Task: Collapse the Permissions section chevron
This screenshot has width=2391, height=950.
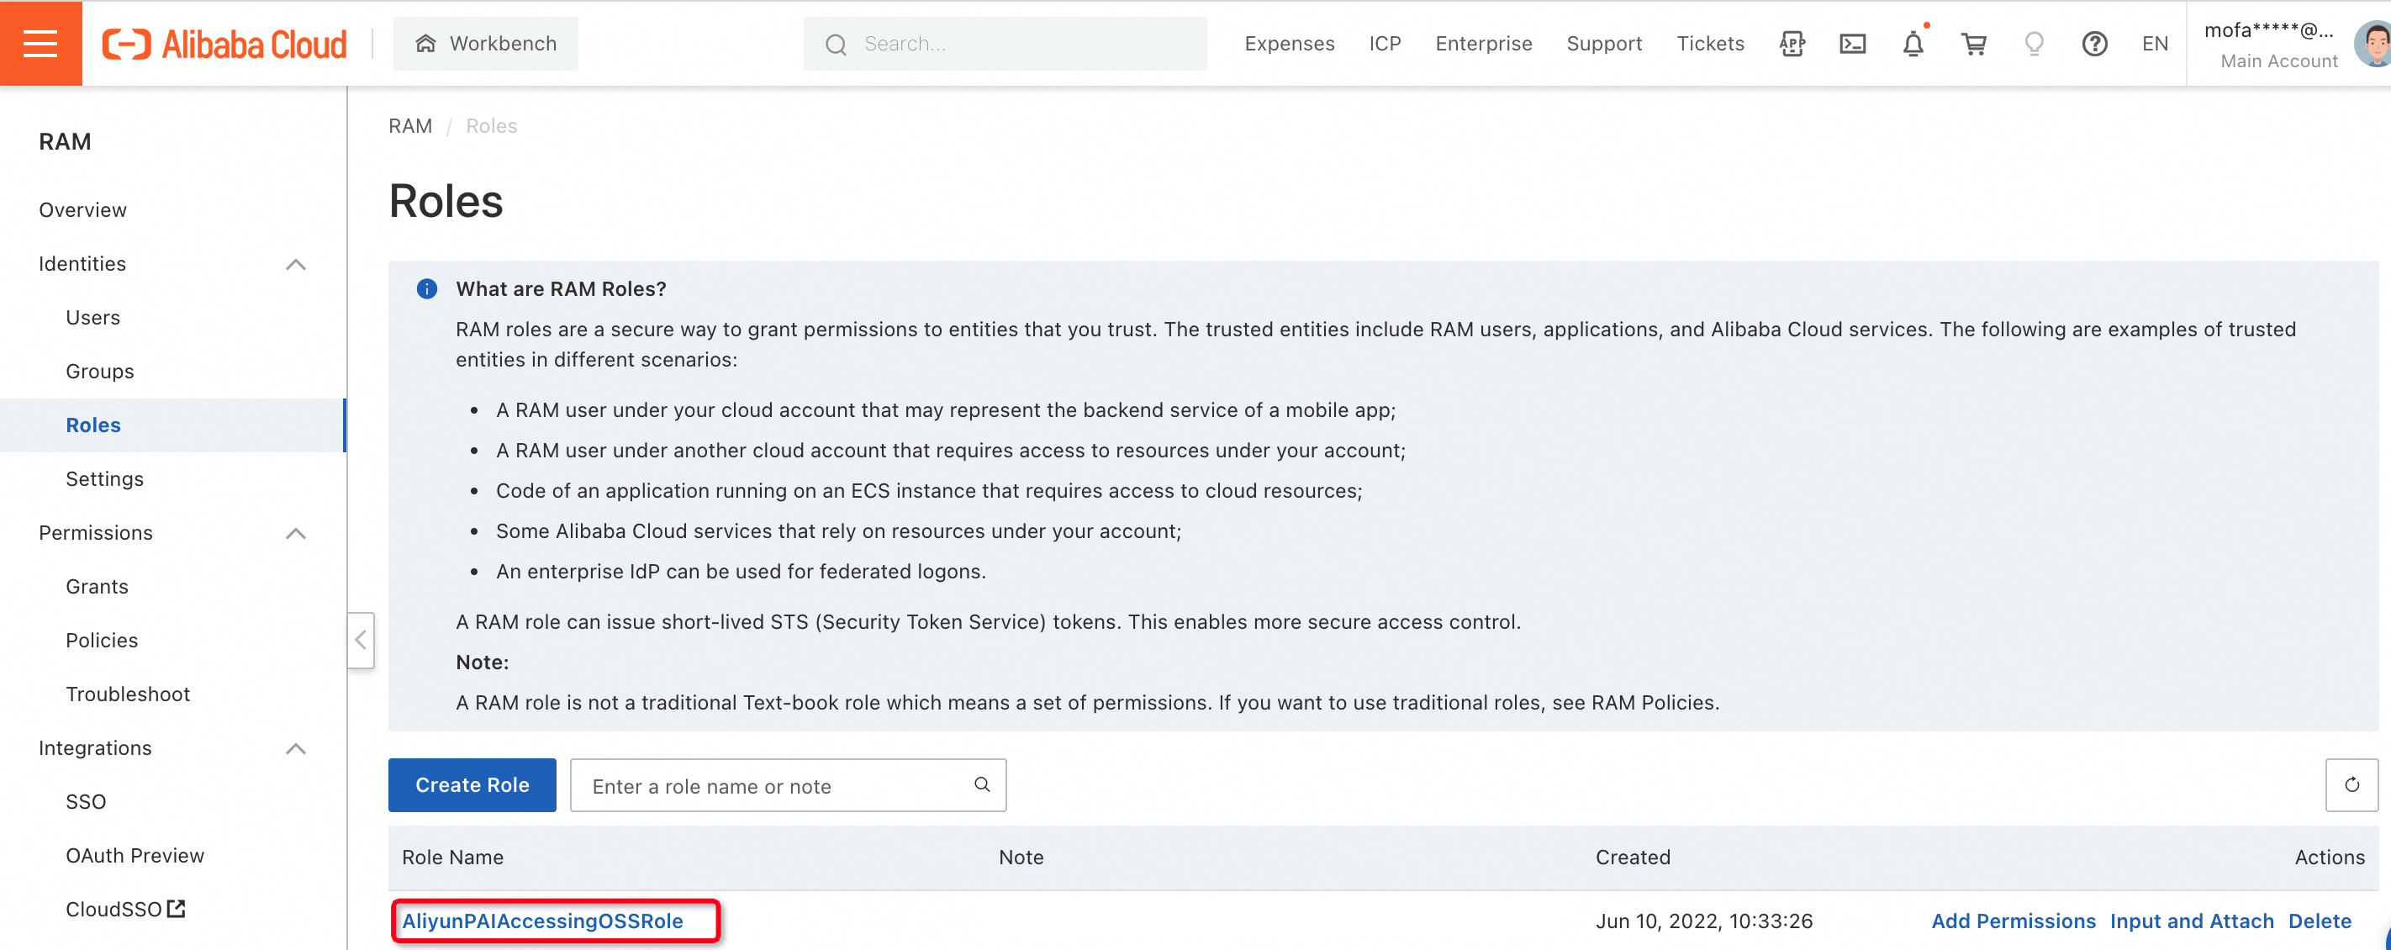Action: [x=295, y=534]
